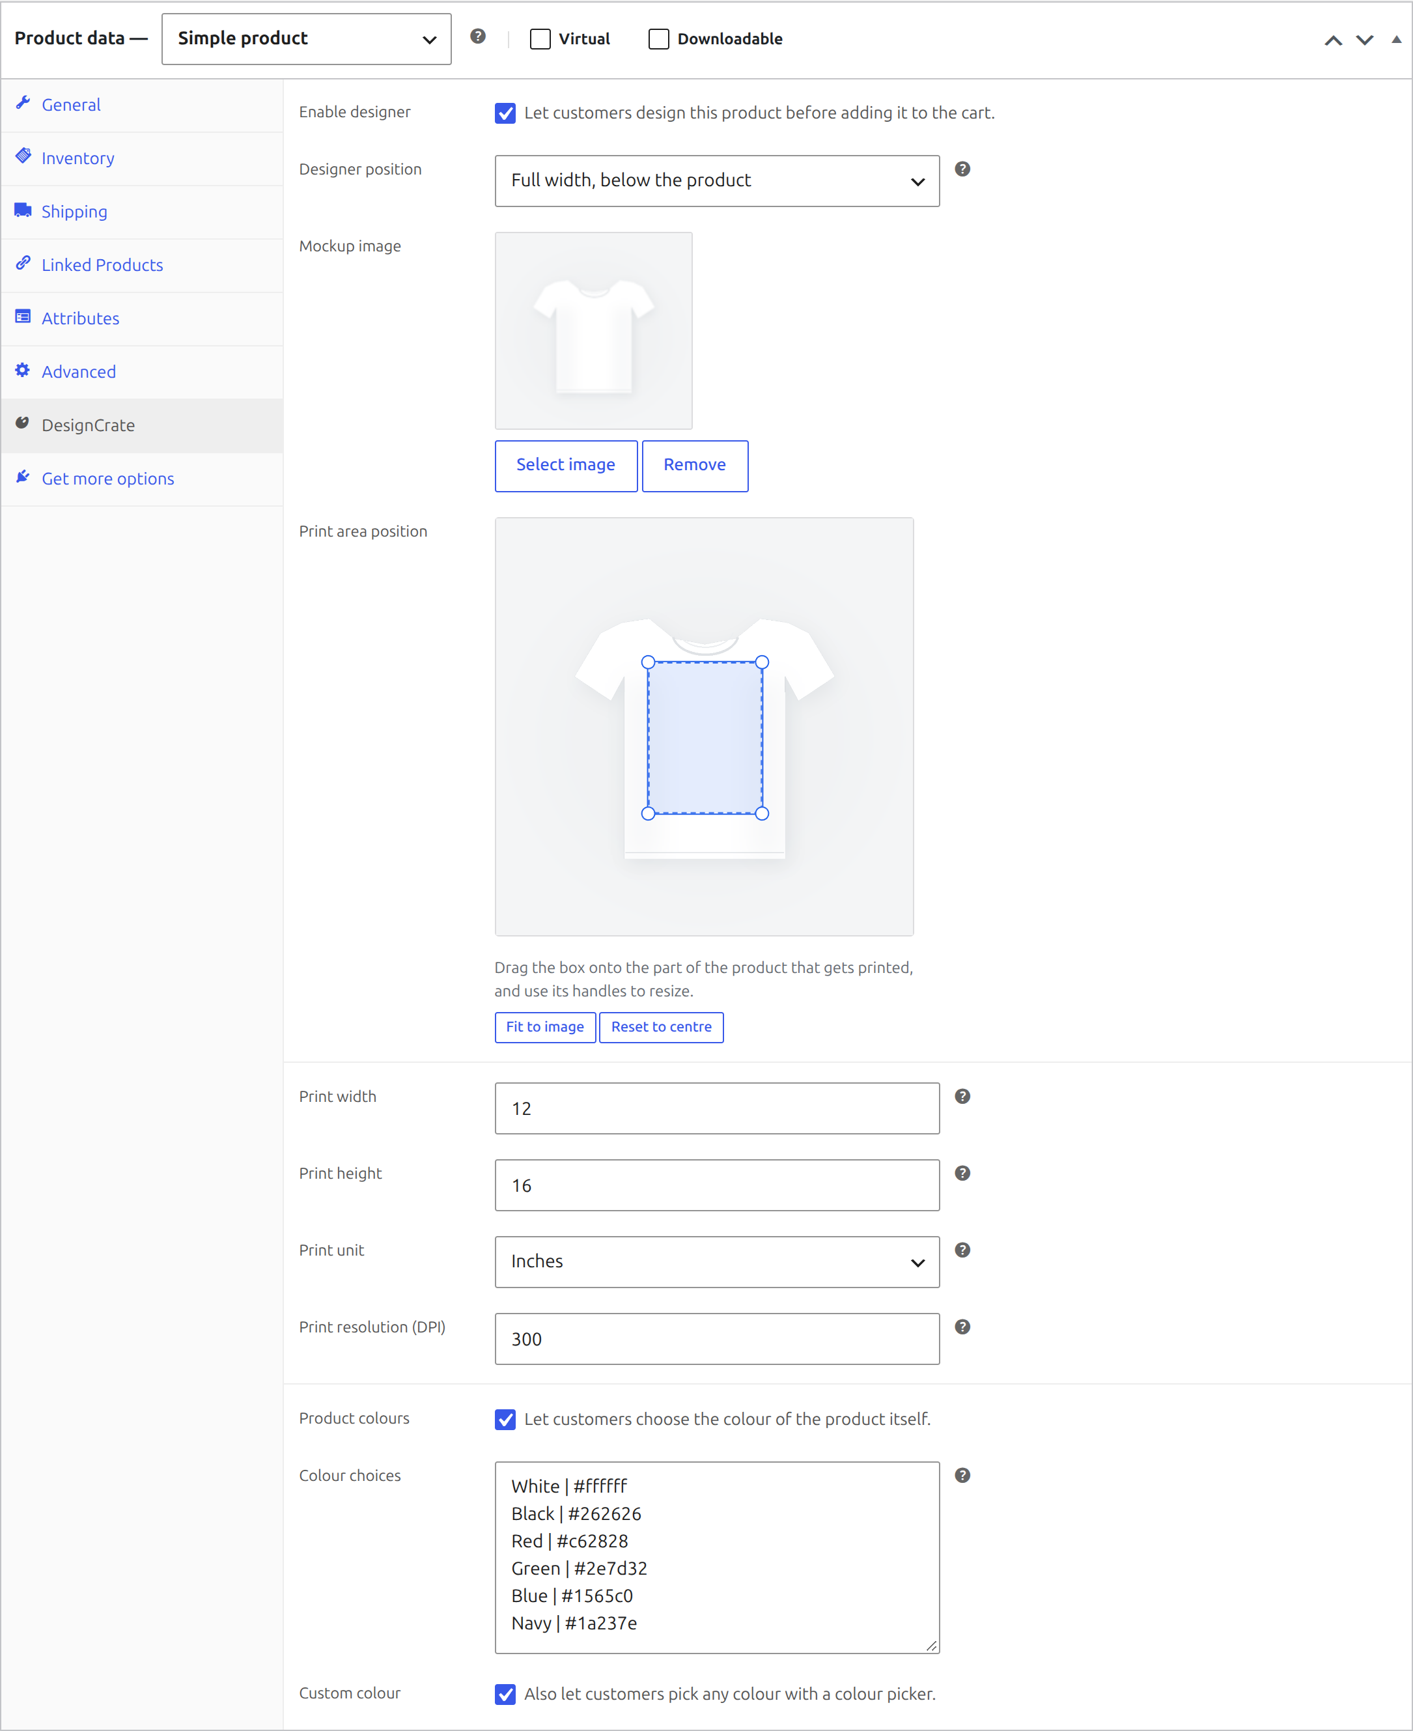Untick the Enable designer checkbox
Screen dimensions: 1413x1731
tap(505, 113)
